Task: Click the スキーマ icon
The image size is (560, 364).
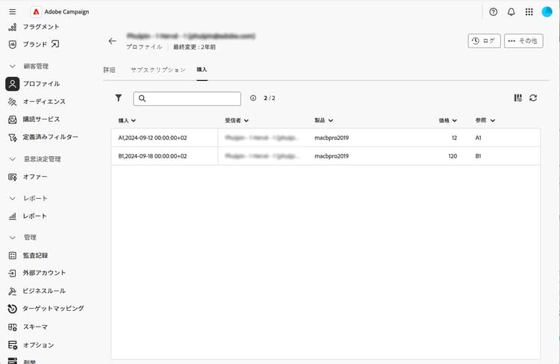Action: tap(13, 327)
